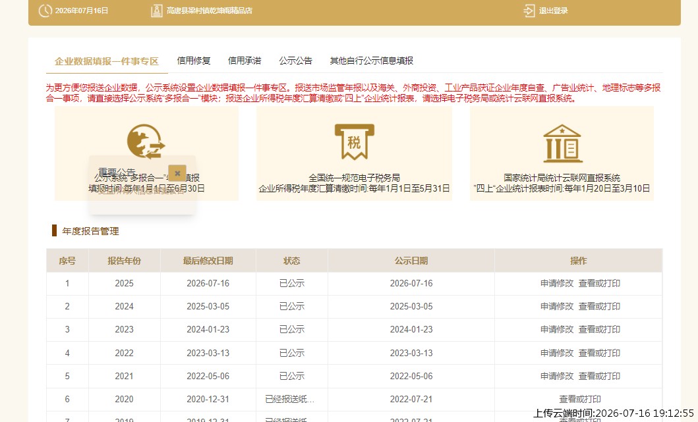This screenshot has width=698, height=422.
Task: Open the statistics bureau building icon
Action: click(x=562, y=143)
